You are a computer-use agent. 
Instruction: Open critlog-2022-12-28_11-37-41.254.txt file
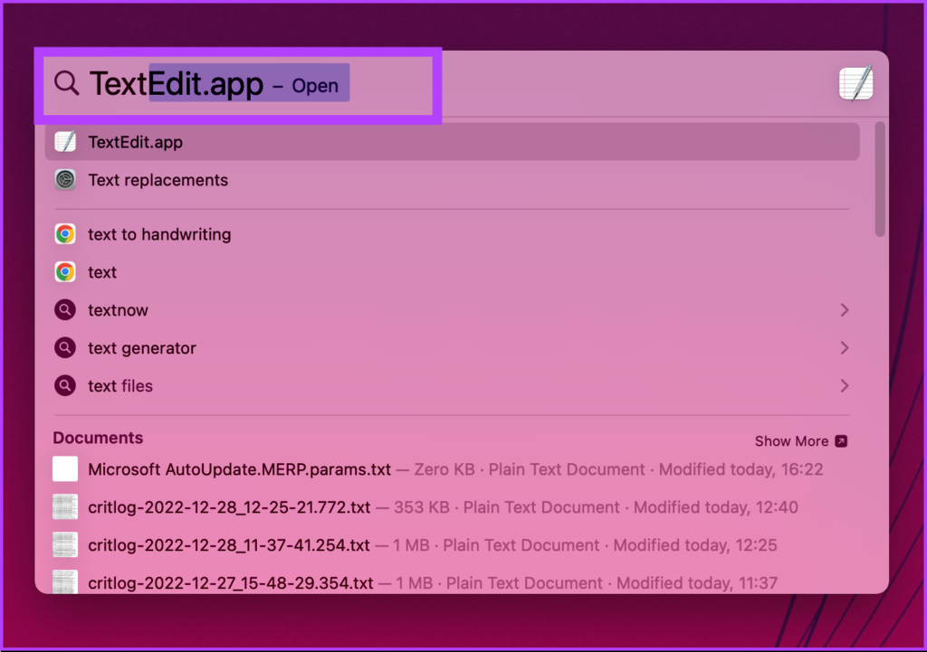[229, 545]
